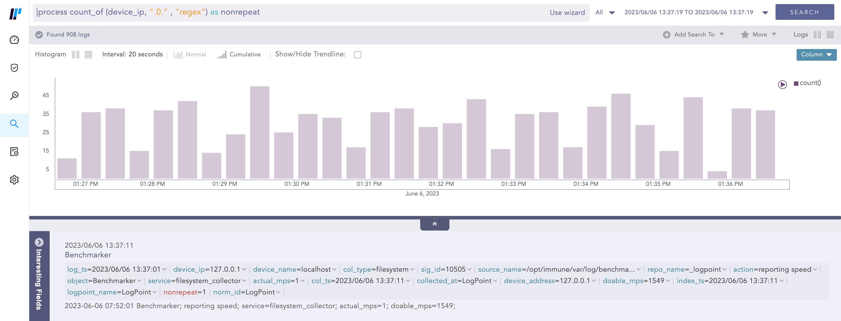The width and height of the screenshot is (841, 321).
Task: Click the play icon beside count() legend
Action: (x=782, y=84)
